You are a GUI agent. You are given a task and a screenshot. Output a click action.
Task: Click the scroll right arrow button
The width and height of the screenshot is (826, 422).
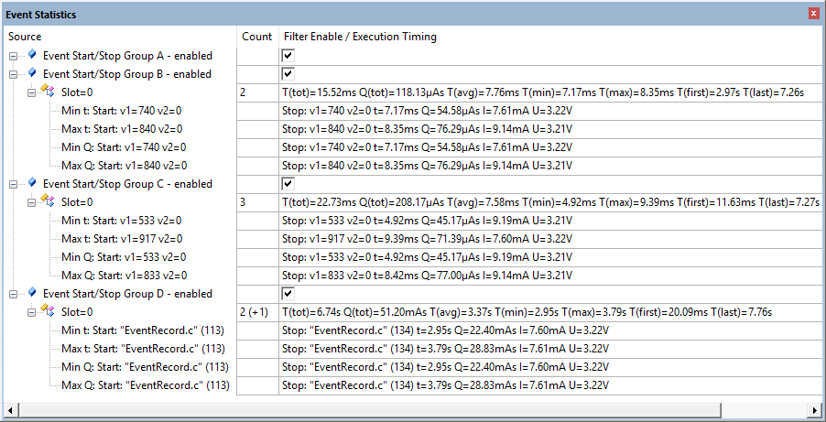pyautogui.click(x=814, y=409)
